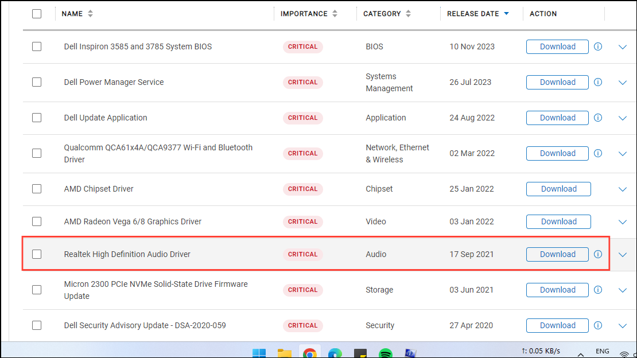Click 'Network, Ethernet & Wireless' category cell
637x358 pixels.
point(397,154)
